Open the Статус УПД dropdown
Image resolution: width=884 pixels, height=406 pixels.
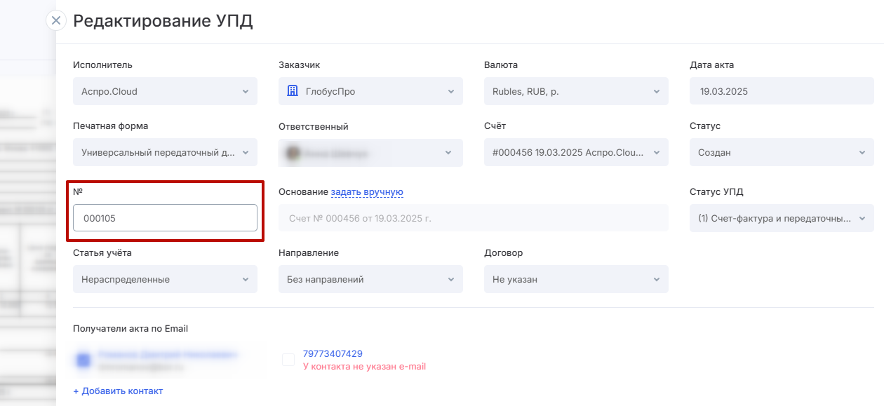coord(782,218)
